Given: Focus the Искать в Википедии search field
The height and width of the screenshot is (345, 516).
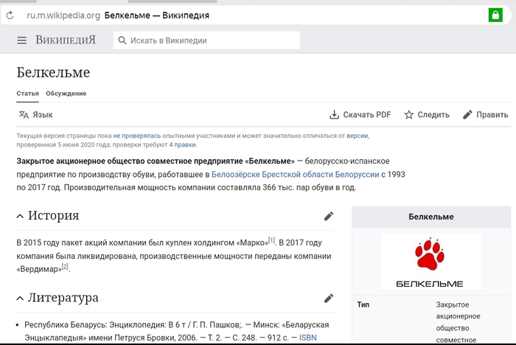Looking at the screenshot, I should coord(206,40).
